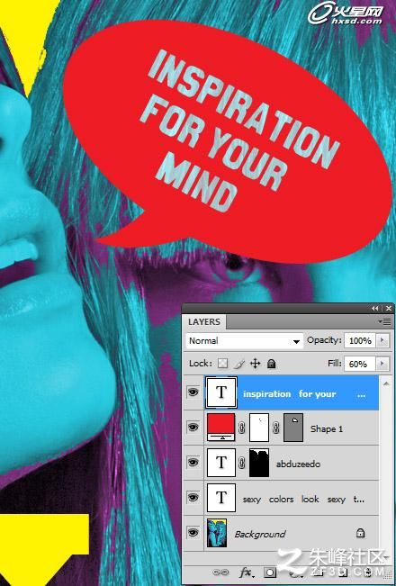Open the Fill slider arrow
Screen dimensions: 396x586
(x=382, y=364)
